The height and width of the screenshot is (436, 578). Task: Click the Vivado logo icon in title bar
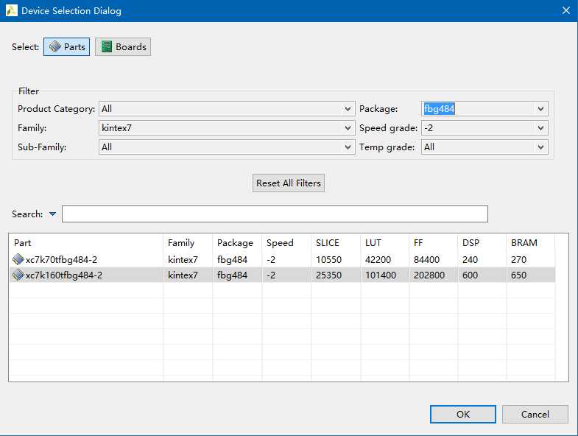click(12, 10)
